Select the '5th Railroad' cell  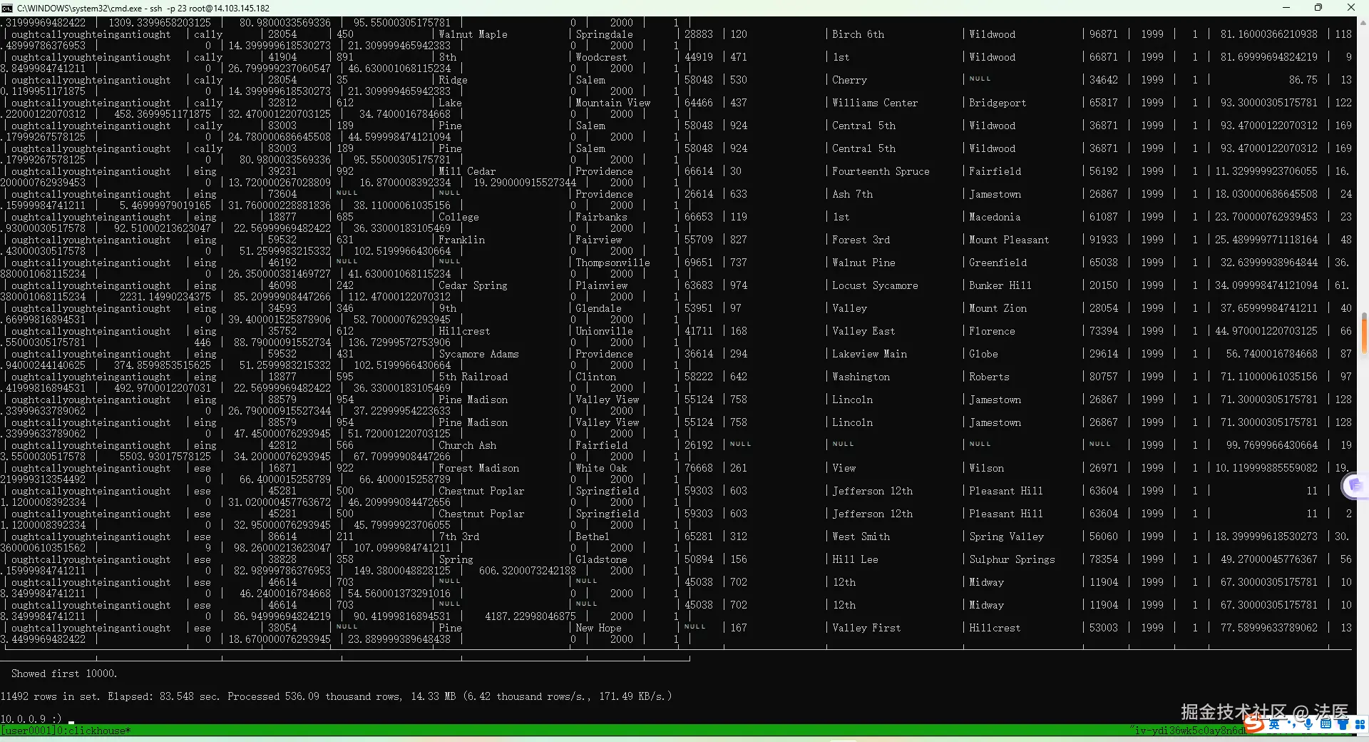(x=473, y=377)
